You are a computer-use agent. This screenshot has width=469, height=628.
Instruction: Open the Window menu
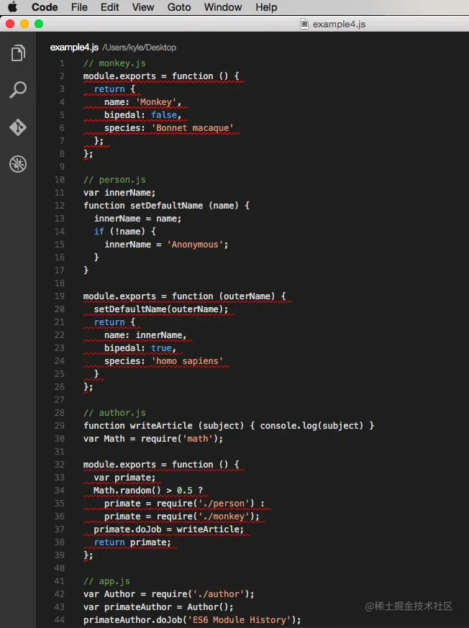click(x=223, y=7)
